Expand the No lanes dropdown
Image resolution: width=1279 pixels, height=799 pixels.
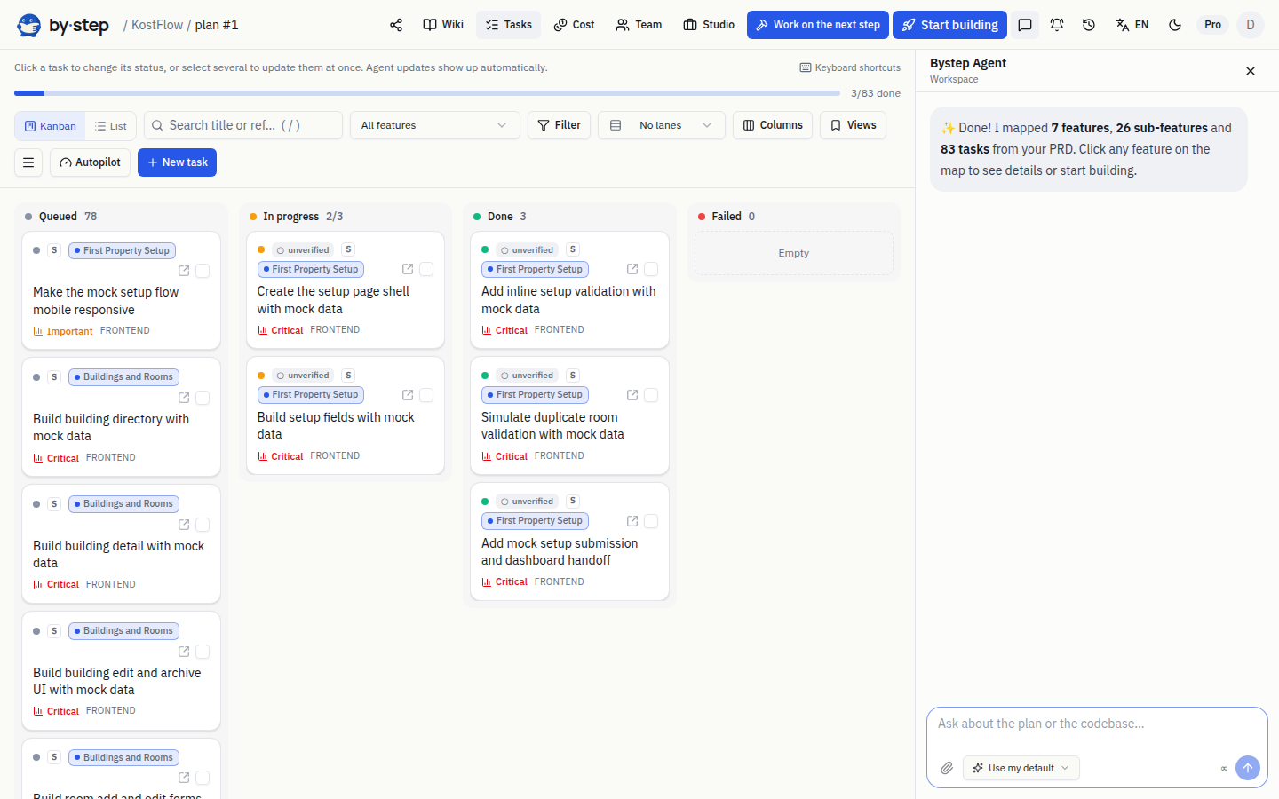click(x=662, y=125)
